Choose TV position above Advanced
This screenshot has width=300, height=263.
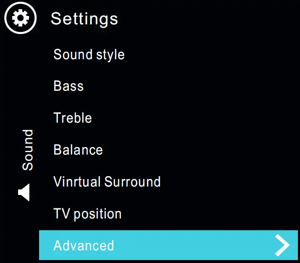click(87, 214)
